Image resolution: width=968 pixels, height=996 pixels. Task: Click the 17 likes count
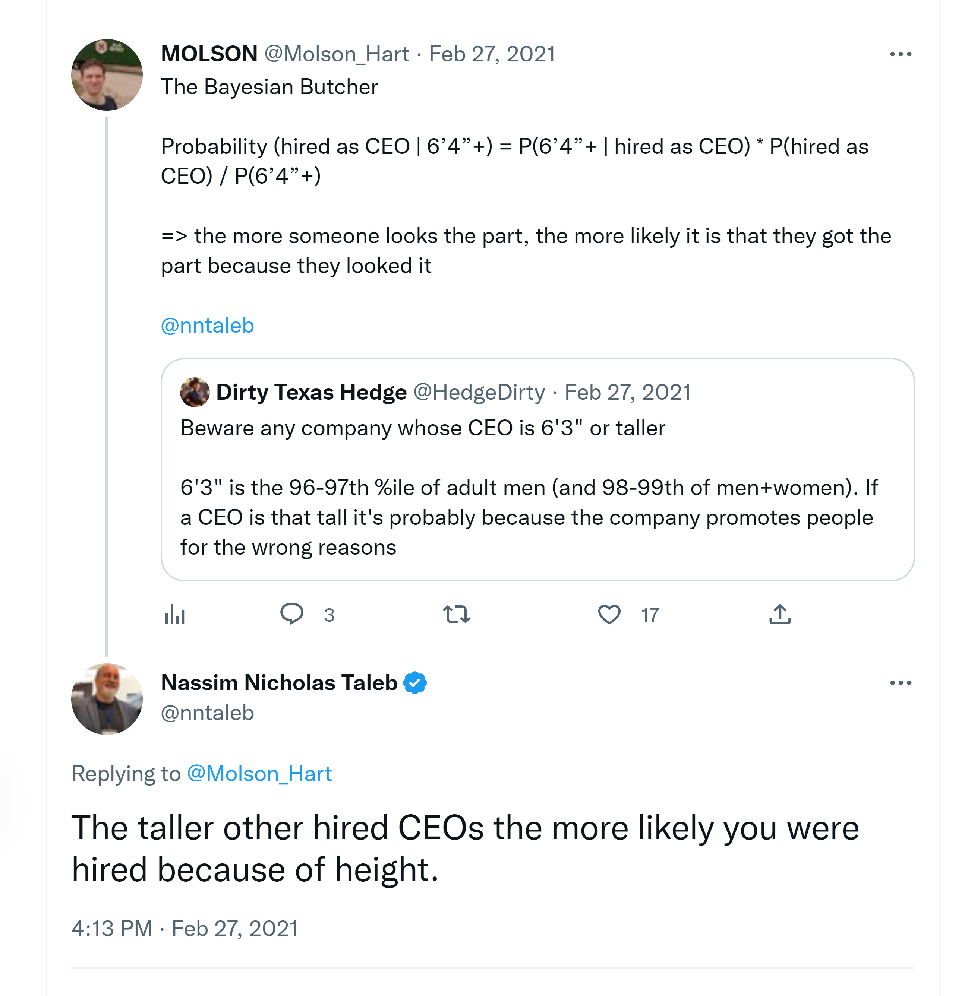coord(650,615)
